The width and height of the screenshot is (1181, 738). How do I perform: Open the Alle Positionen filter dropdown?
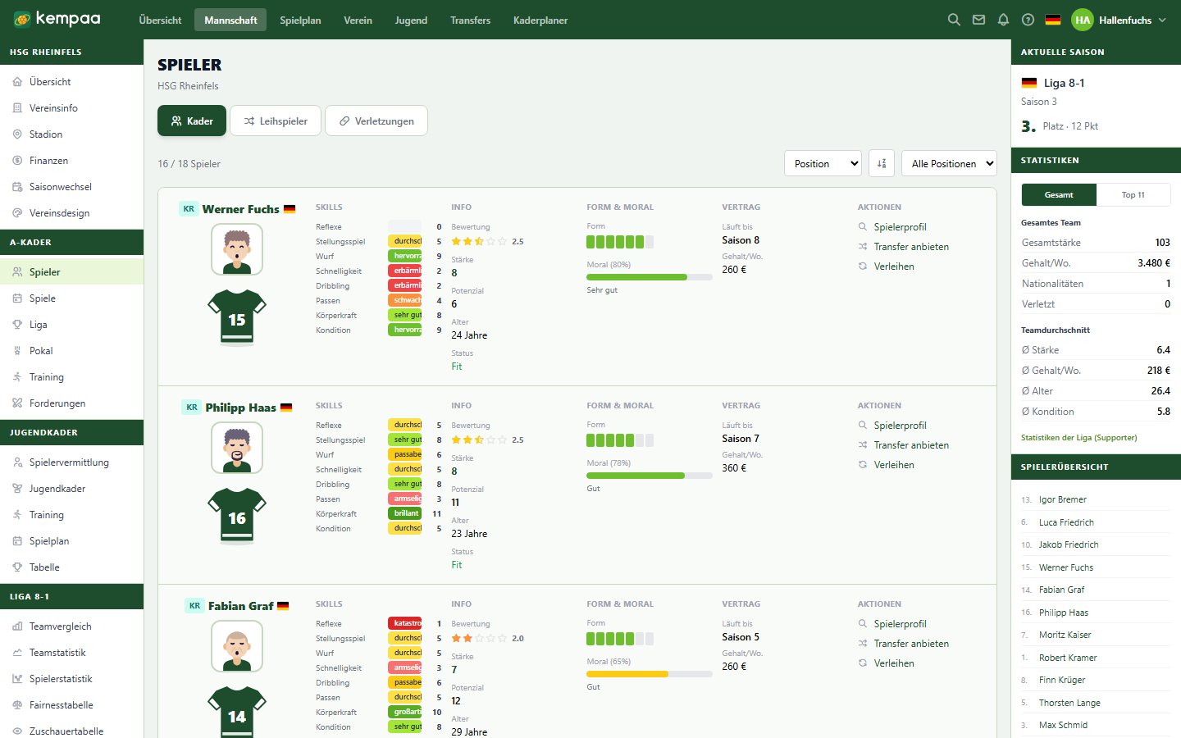pyautogui.click(x=949, y=163)
